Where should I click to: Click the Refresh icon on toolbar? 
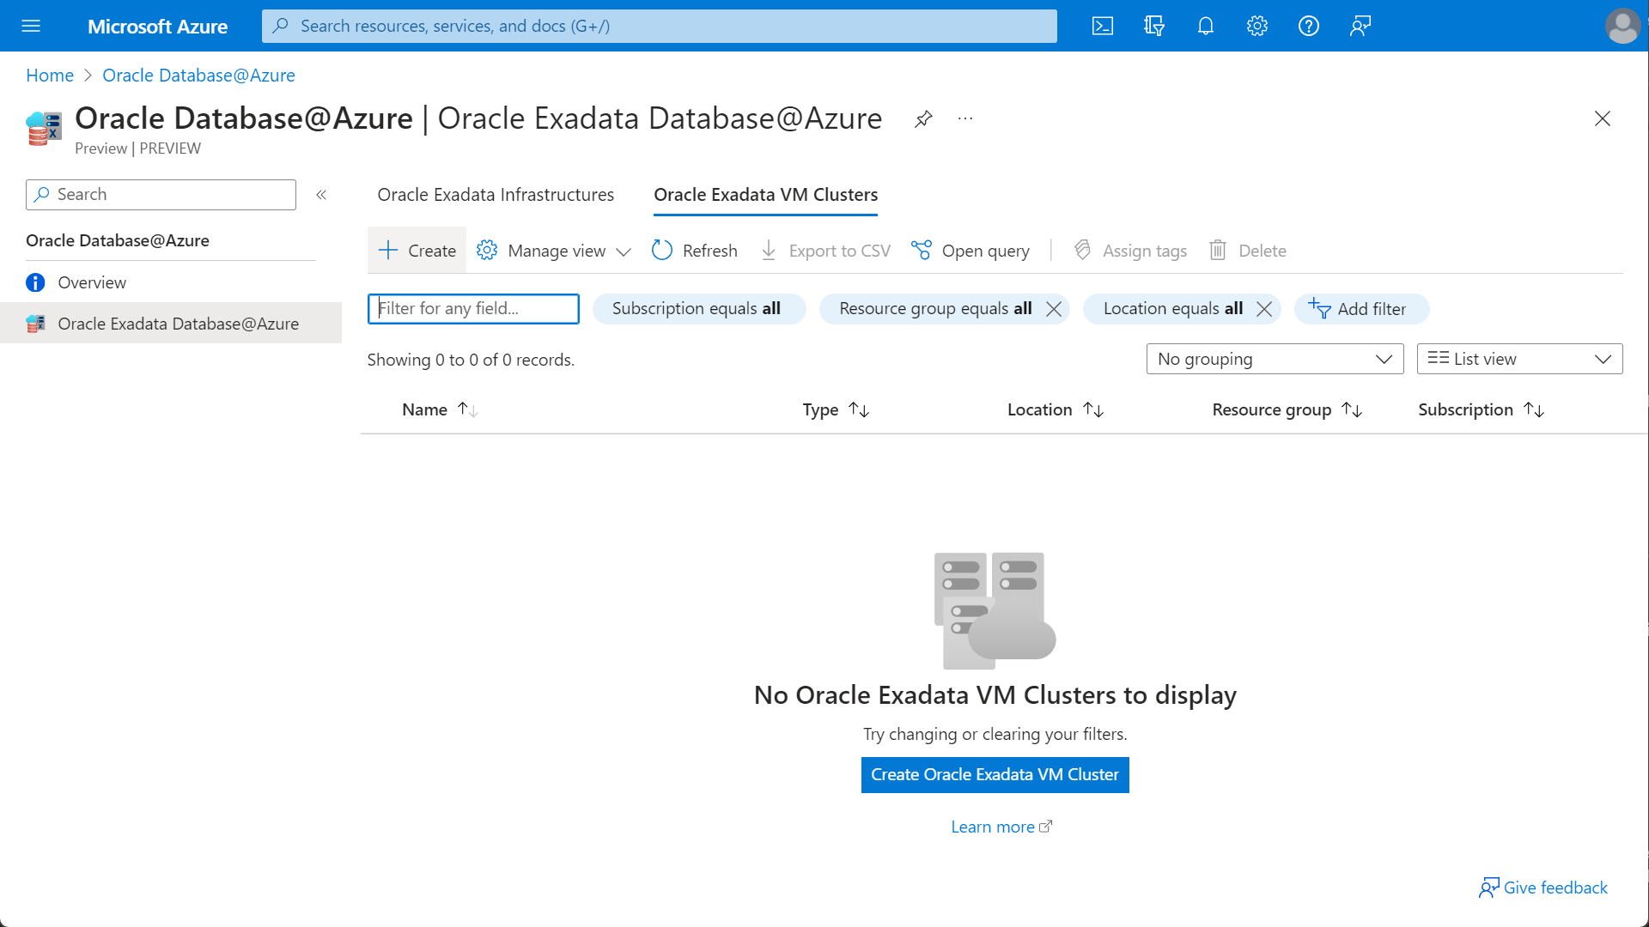pyautogui.click(x=662, y=250)
